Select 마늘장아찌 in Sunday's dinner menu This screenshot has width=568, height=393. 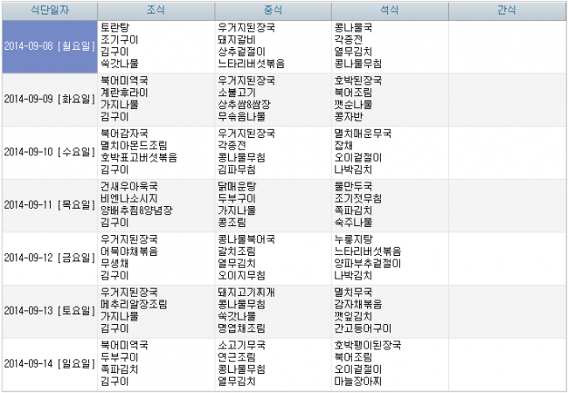[x=358, y=381]
